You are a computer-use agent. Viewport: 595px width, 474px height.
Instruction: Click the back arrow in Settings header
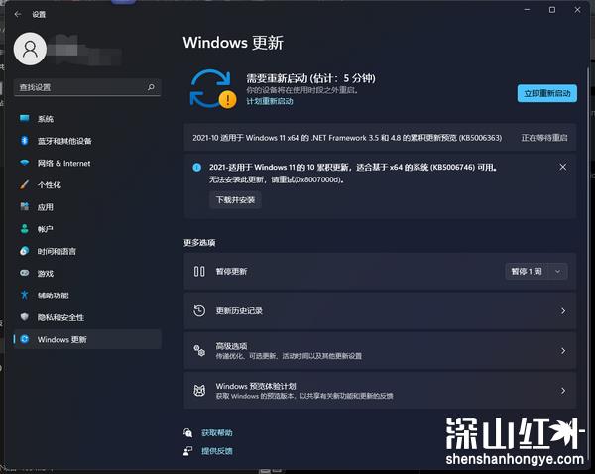click(18, 15)
